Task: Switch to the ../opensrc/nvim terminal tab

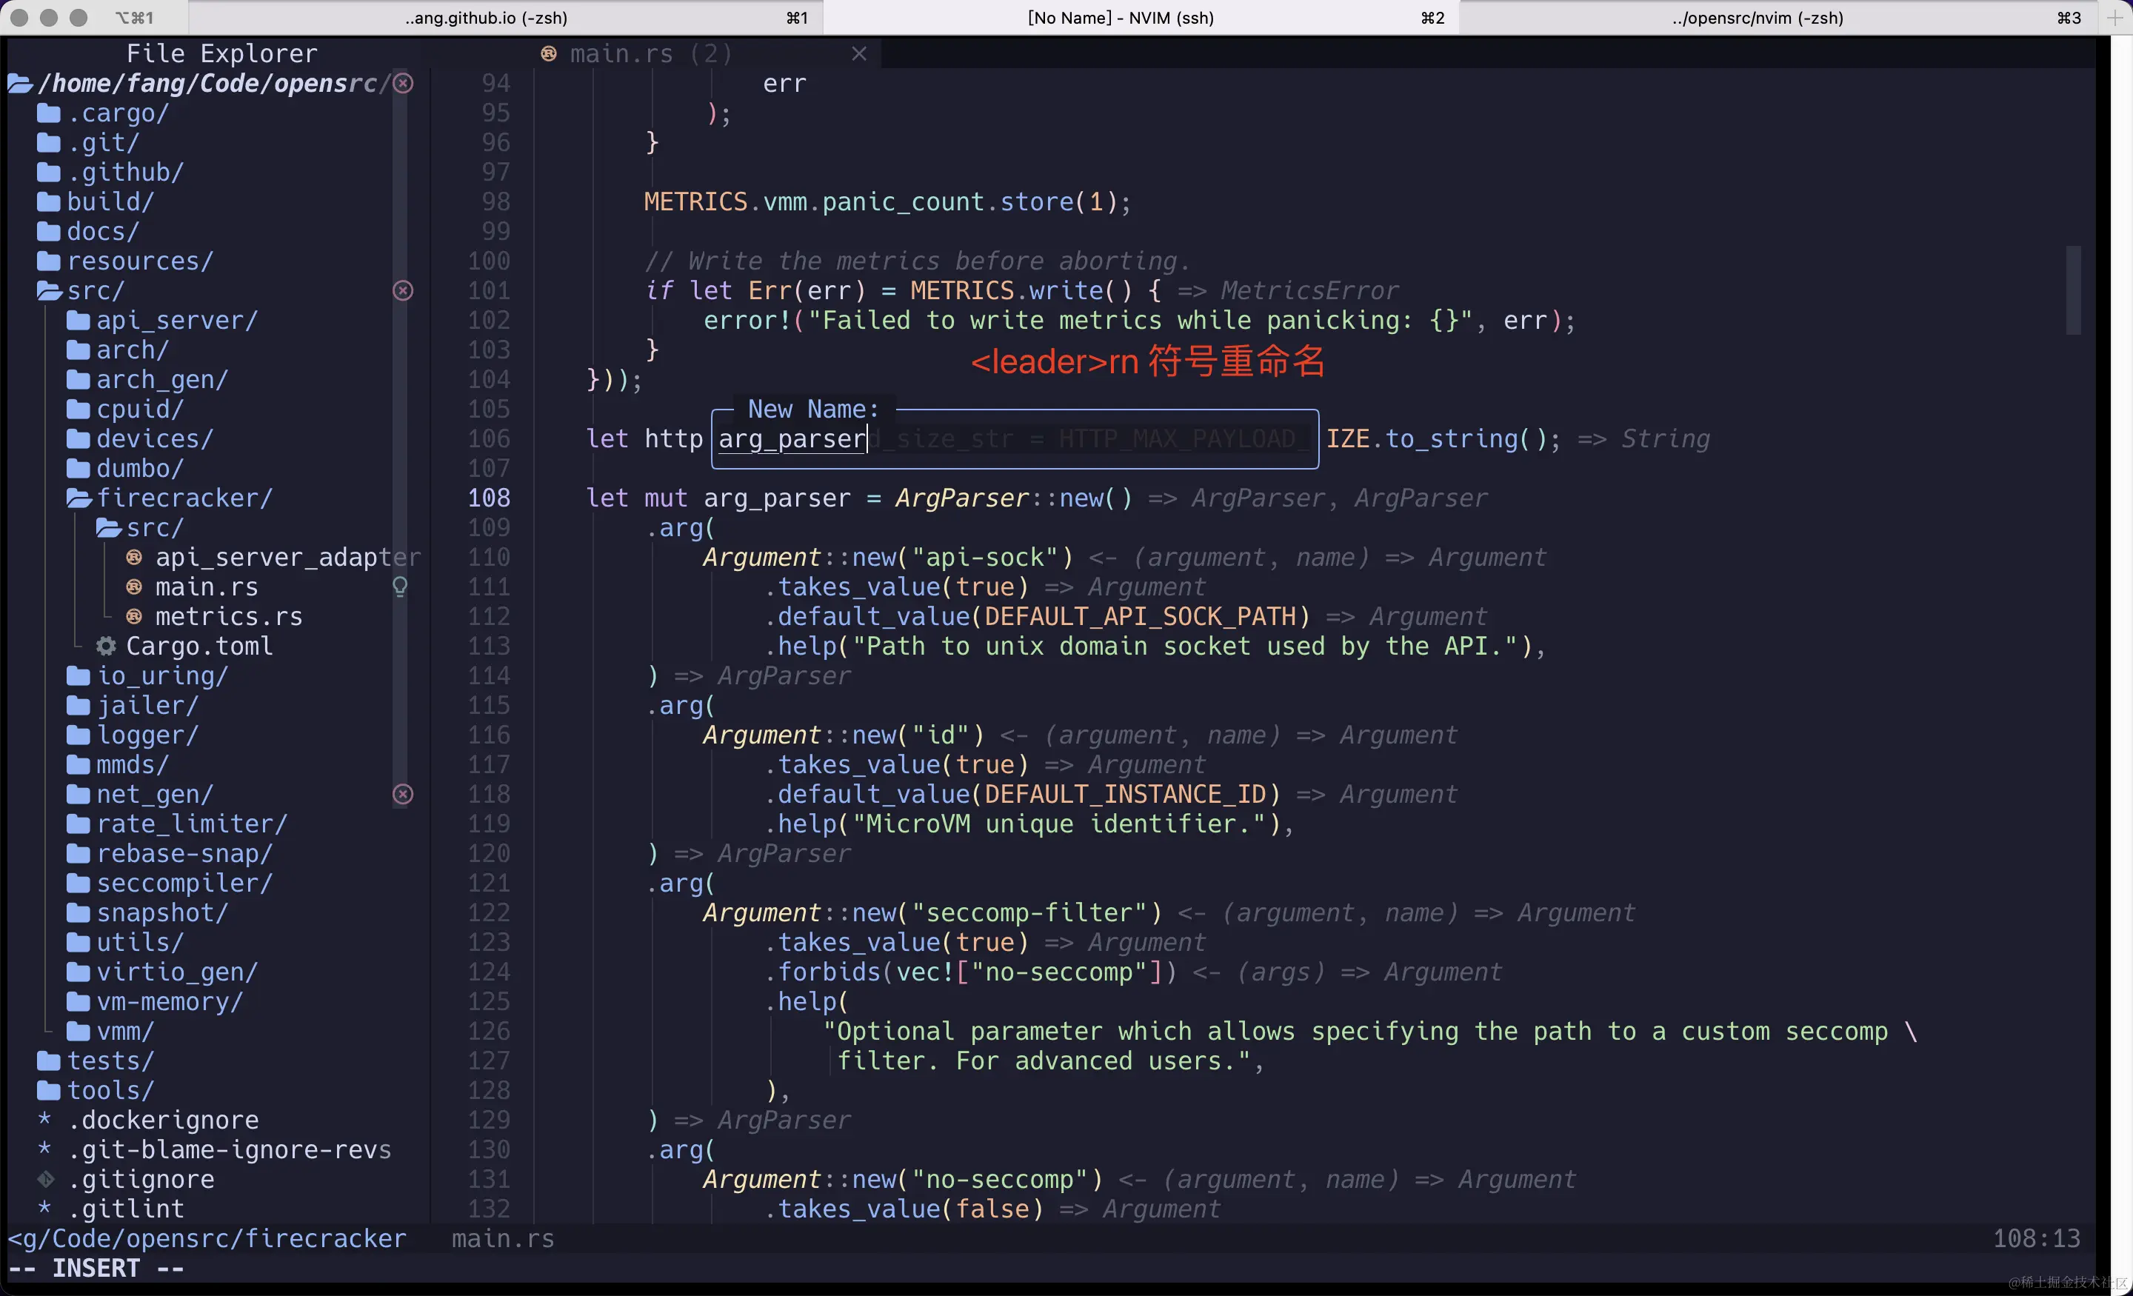Action: [1758, 17]
